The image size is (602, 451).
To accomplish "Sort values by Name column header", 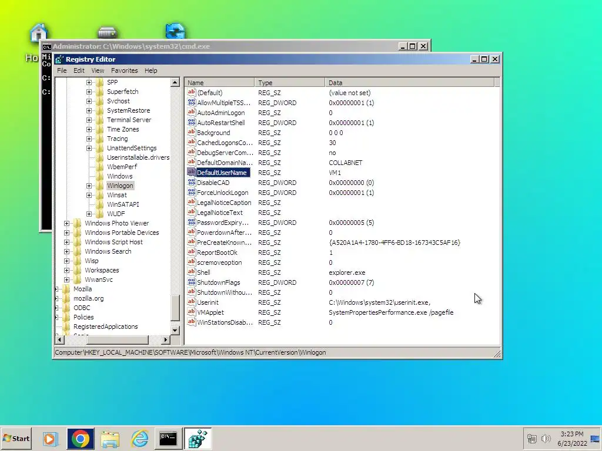I will pyautogui.click(x=220, y=82).
